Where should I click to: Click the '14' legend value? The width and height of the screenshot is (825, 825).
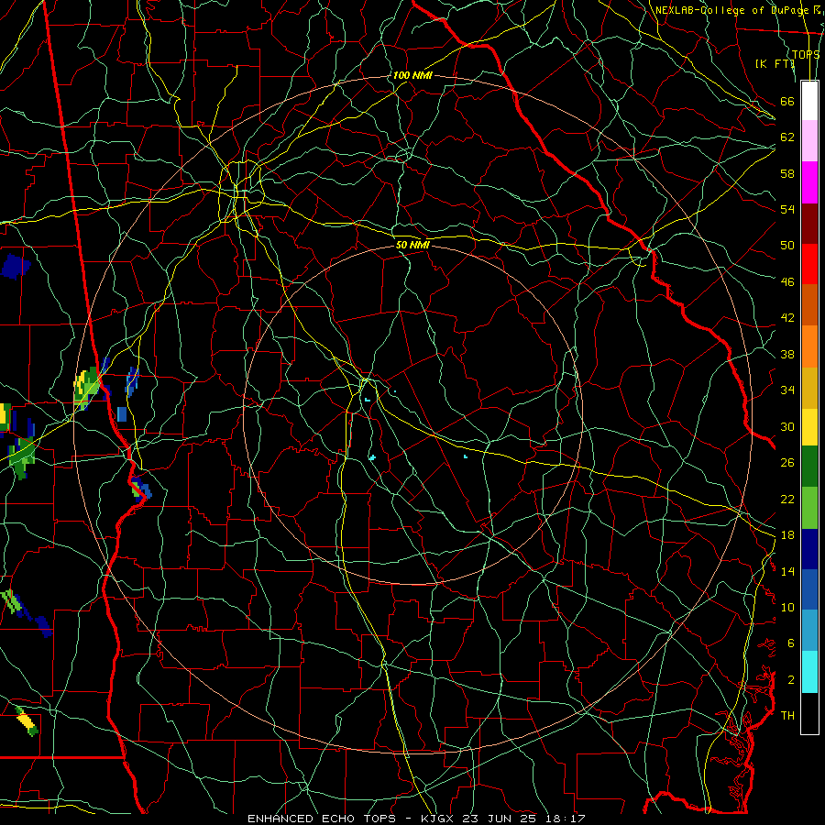coord(787,571)
